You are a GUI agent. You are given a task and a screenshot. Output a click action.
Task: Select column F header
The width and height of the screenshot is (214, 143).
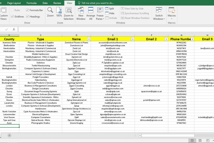coord(151,35)
